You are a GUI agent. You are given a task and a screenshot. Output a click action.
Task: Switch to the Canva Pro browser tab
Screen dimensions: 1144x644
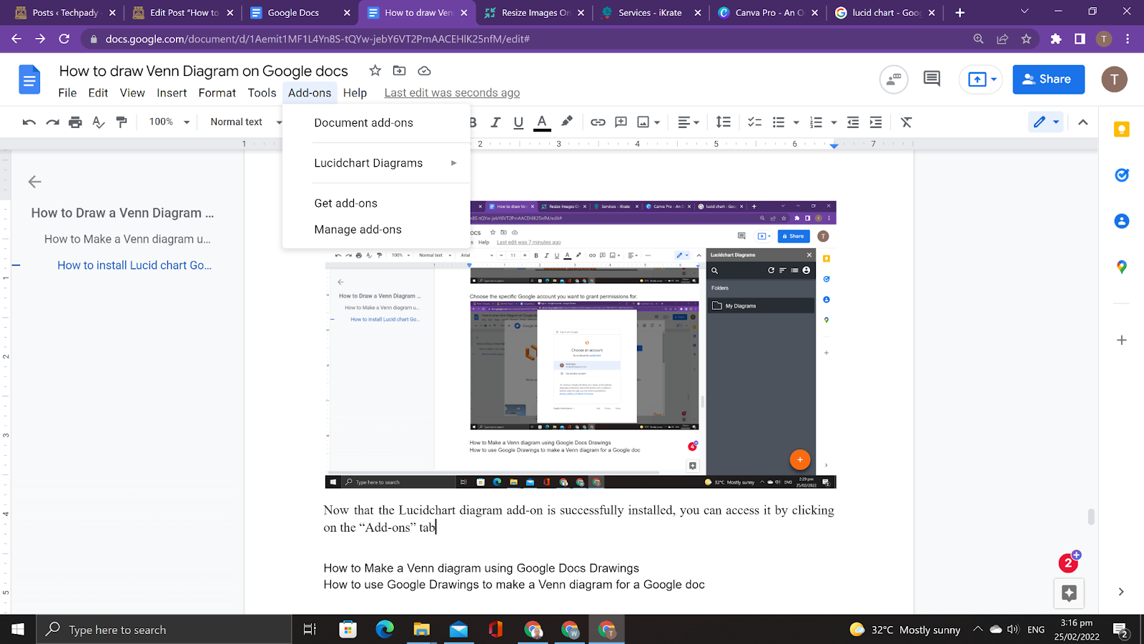pyautogui.click(x=769, y=13)
